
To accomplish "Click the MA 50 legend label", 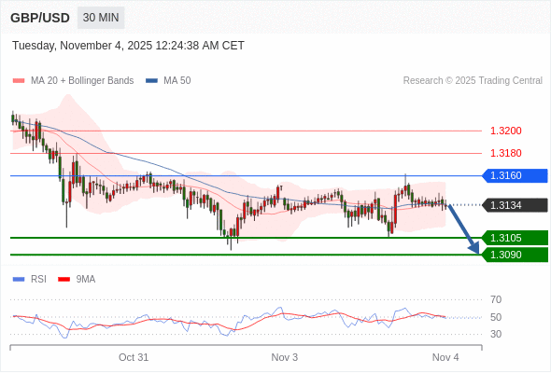I will pos(177,81).
